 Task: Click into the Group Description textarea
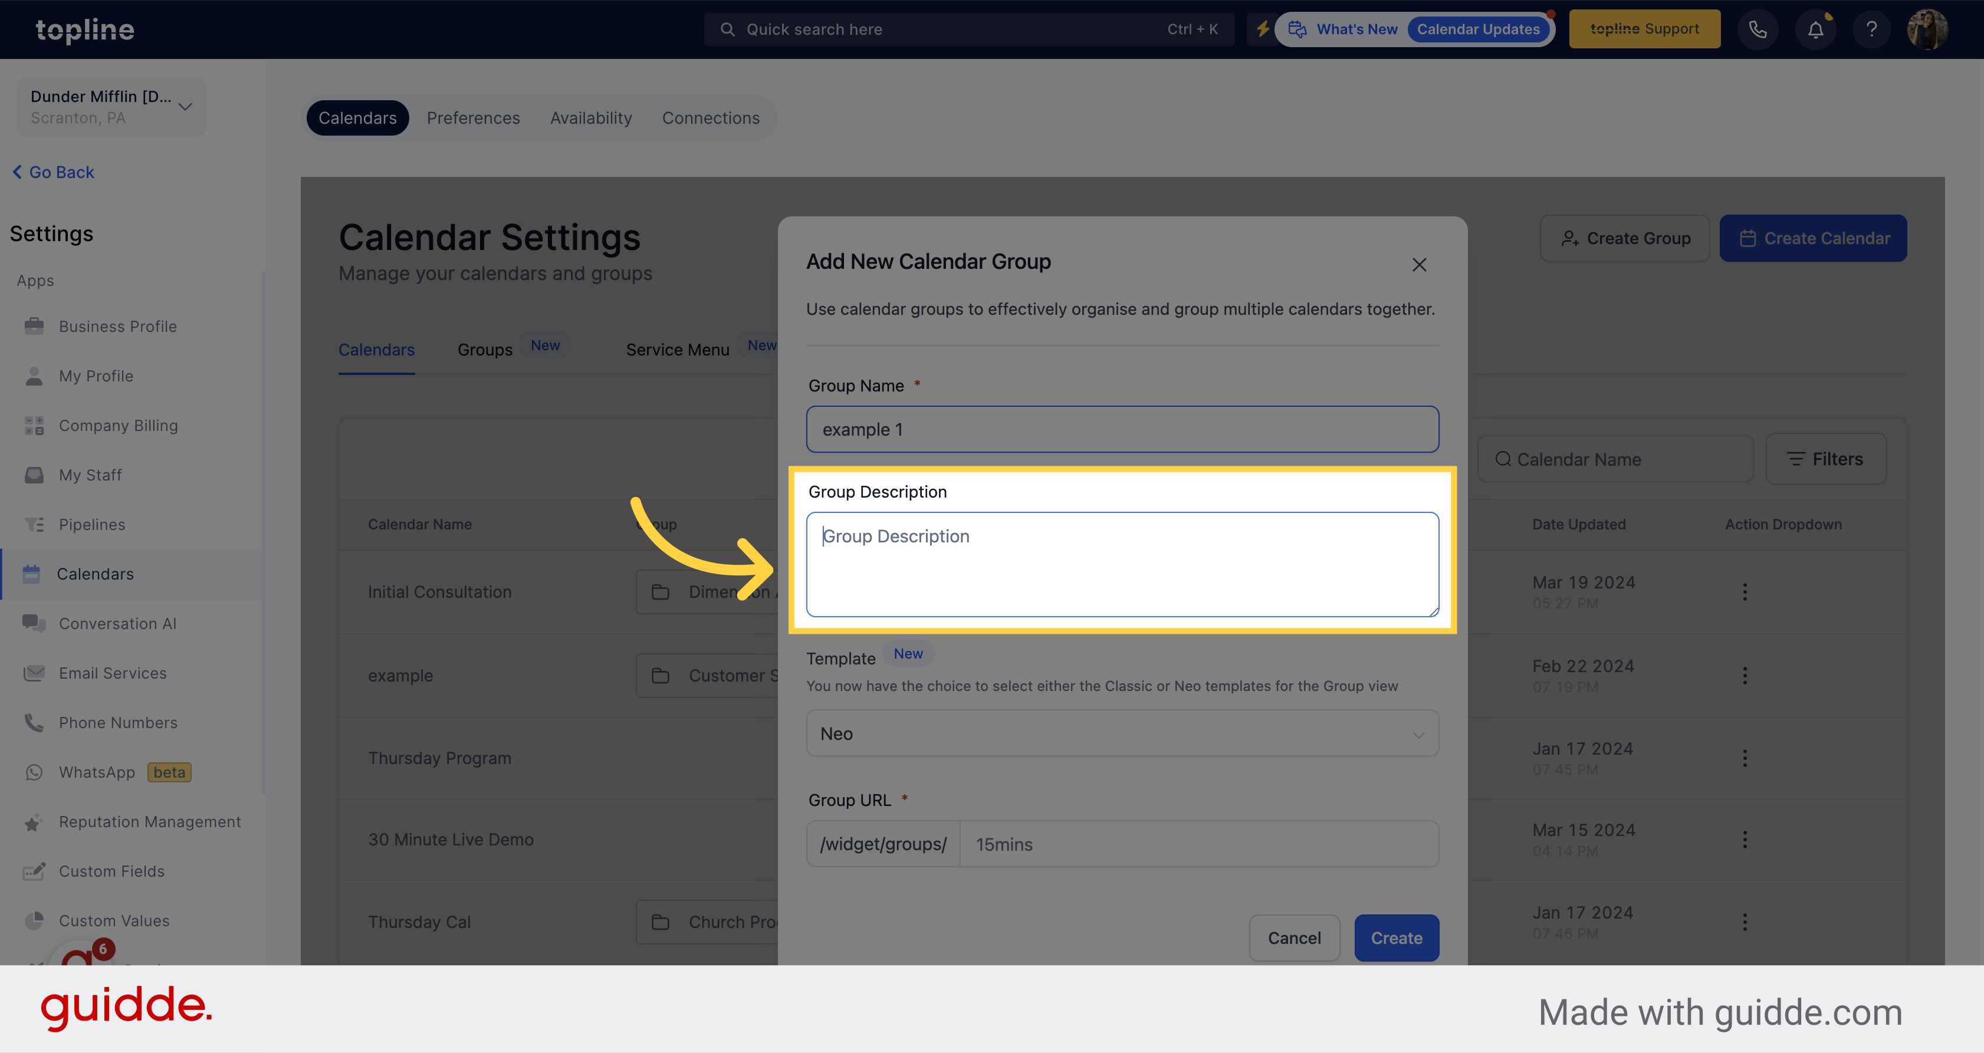(x=1122, y=564)
